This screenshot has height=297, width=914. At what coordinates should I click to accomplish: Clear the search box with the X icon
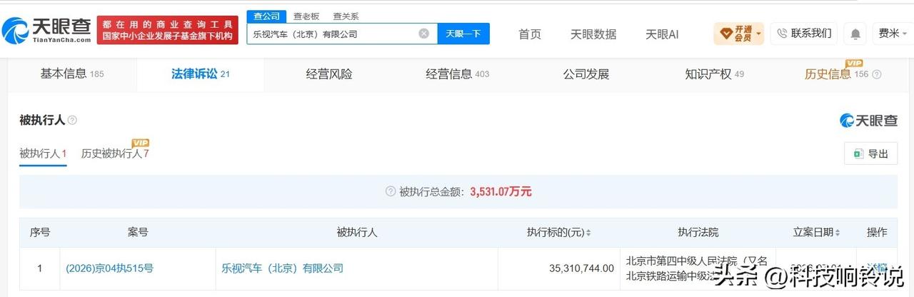click(x=423, y=34)
